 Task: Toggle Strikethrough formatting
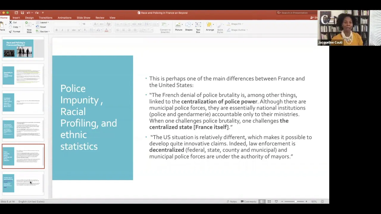(x=74, y=30)
